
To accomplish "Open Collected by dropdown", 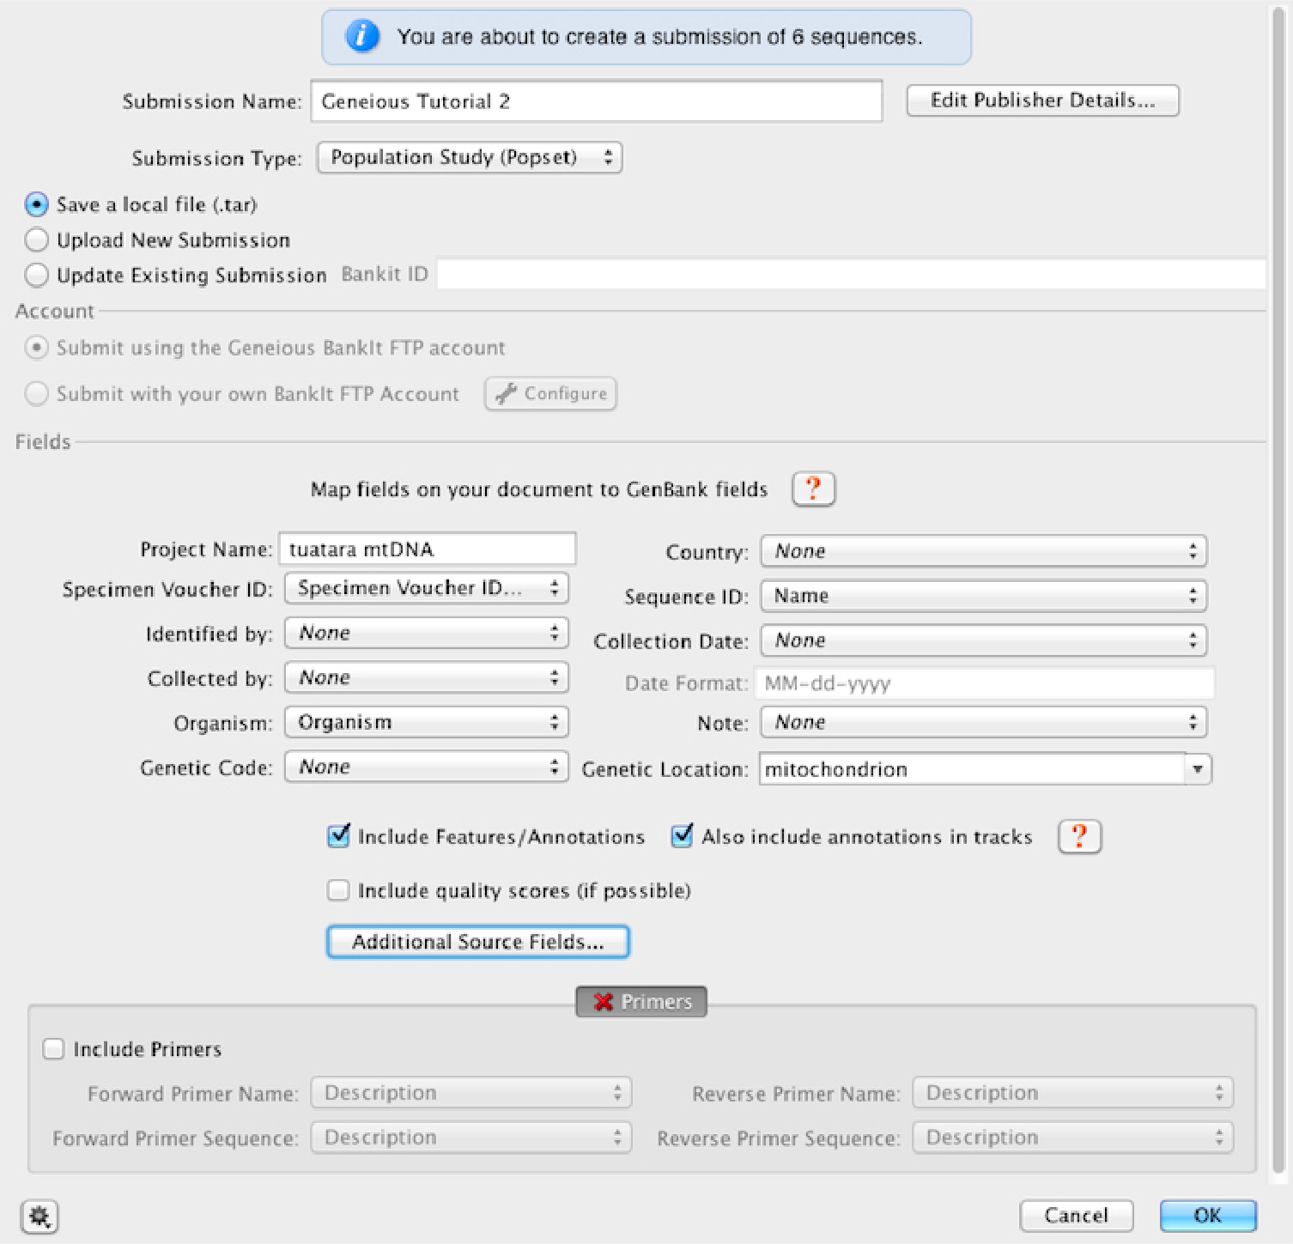I will (427, 678).
